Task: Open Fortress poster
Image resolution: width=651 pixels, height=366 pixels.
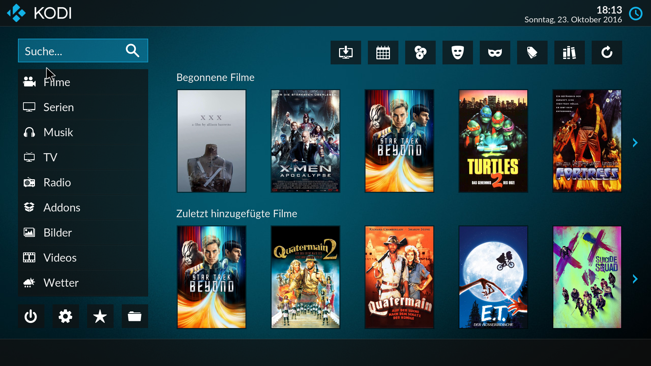Action: [587, 141]
